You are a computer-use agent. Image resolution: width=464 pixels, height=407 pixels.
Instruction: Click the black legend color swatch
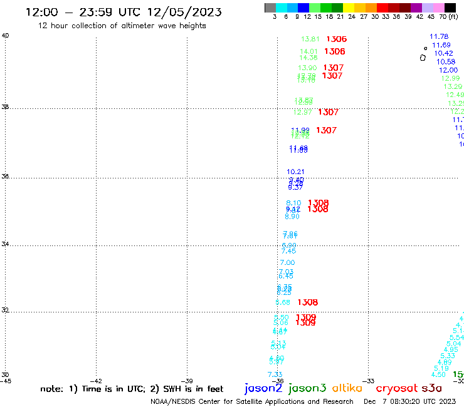click(450, 8)
